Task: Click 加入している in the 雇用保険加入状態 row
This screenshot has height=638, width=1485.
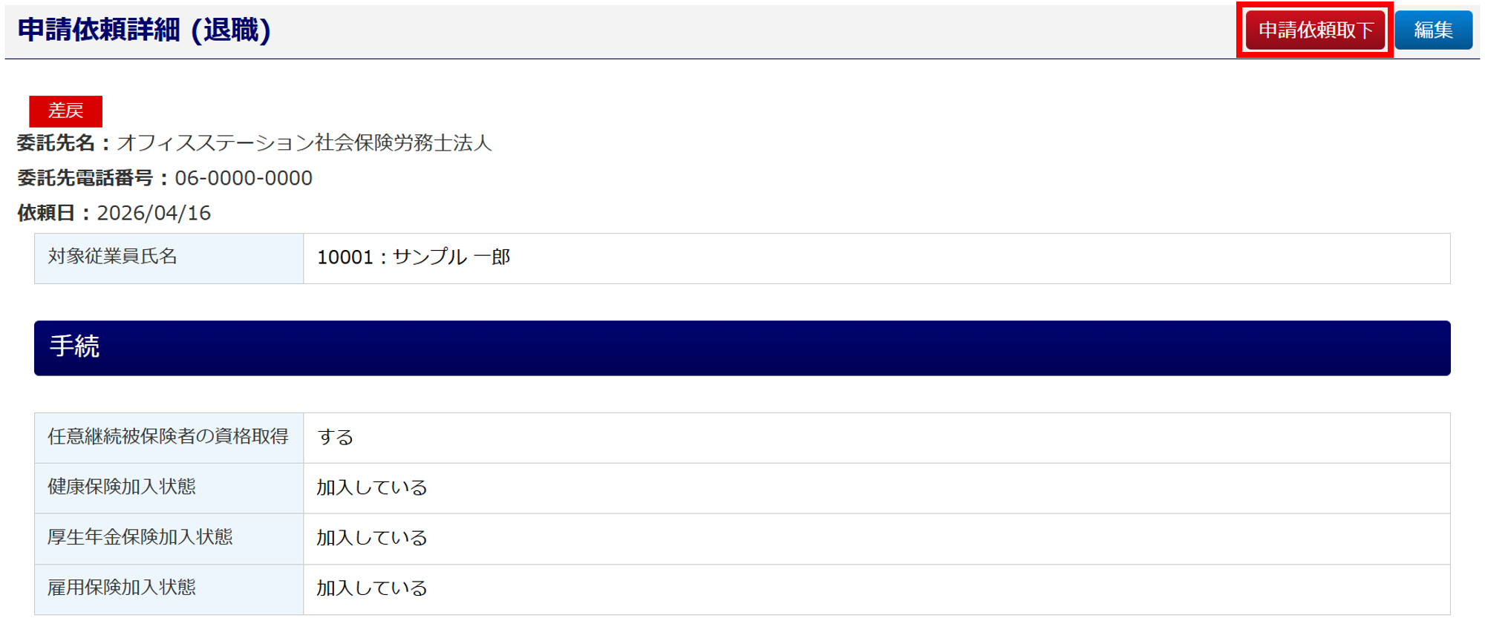Action: 372,588
